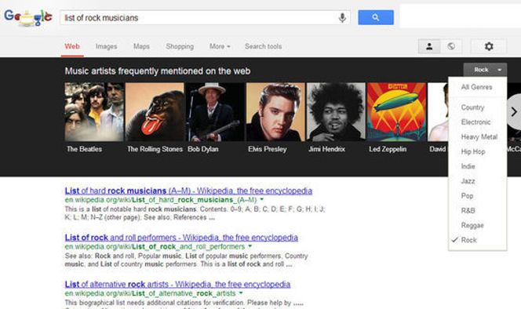Expand the More dropdown menu

pos(220,46)
